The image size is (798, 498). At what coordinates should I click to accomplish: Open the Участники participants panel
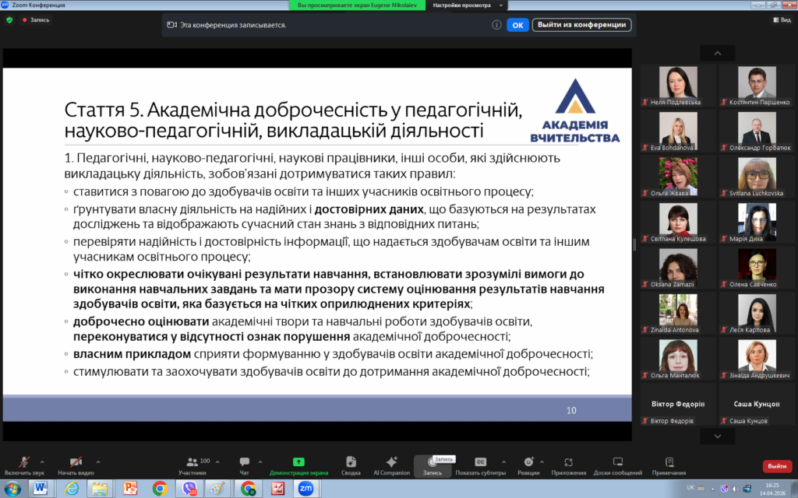pyautogui.click(x=192, y=462)
